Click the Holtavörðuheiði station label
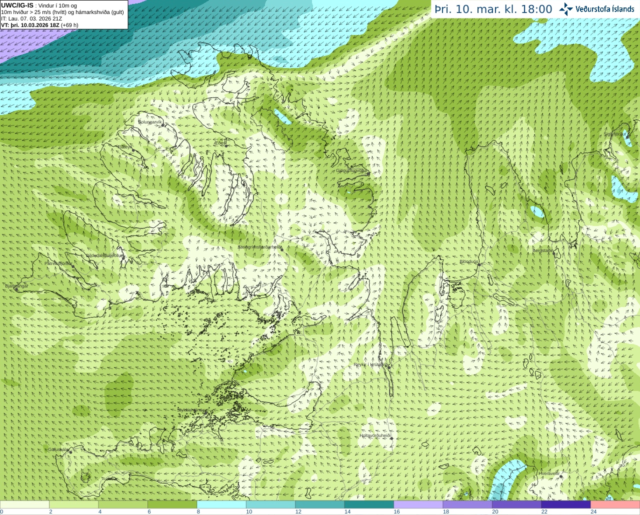Screen dimensions: 640x515 [x=375, y=435]
